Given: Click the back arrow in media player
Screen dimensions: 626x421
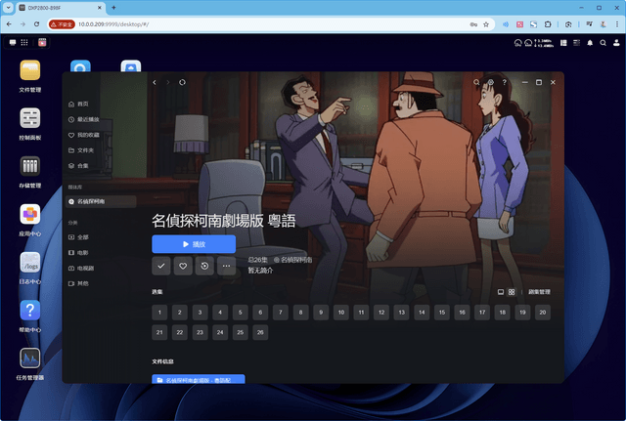Looking at the screenshot, I should click(155, 82).
